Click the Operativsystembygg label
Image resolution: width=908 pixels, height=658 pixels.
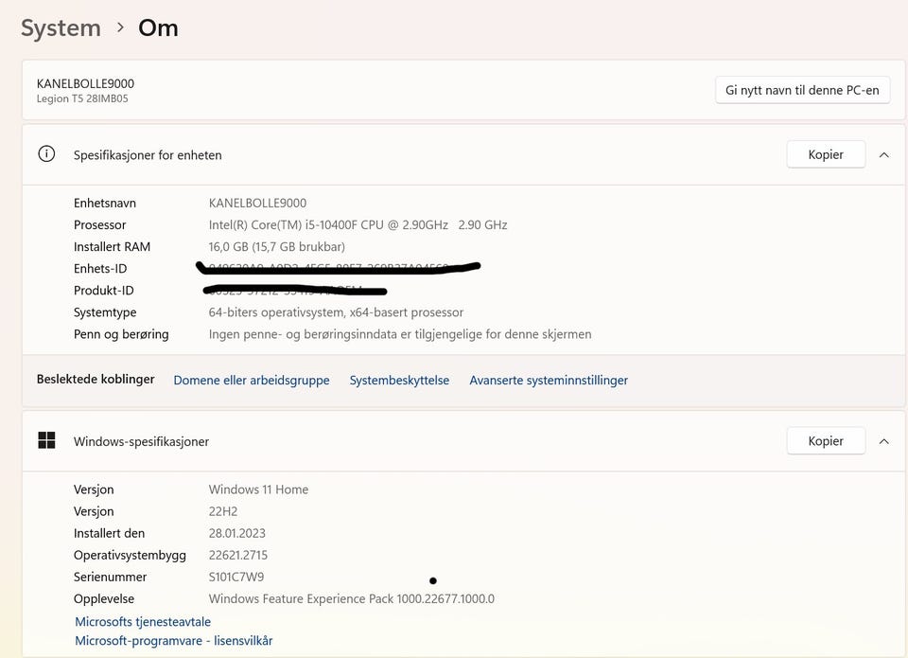(x=130, y=556)
